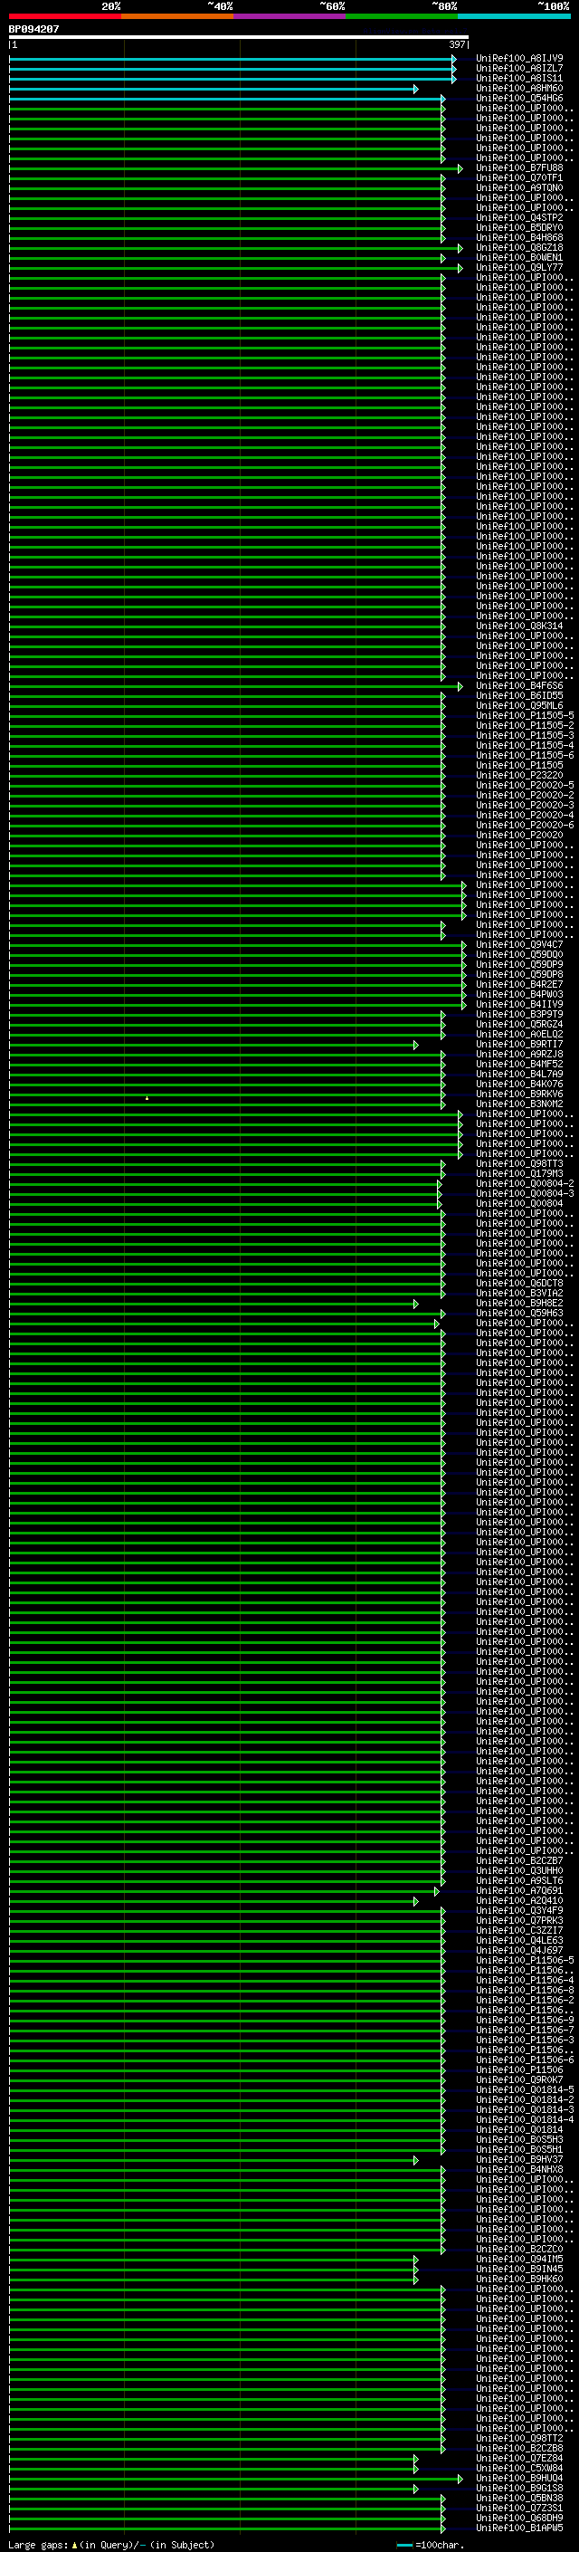The image size is (579, 2552).
Task: Select hit UniRef100_Q70TF1
Action: tap(519, 178)
